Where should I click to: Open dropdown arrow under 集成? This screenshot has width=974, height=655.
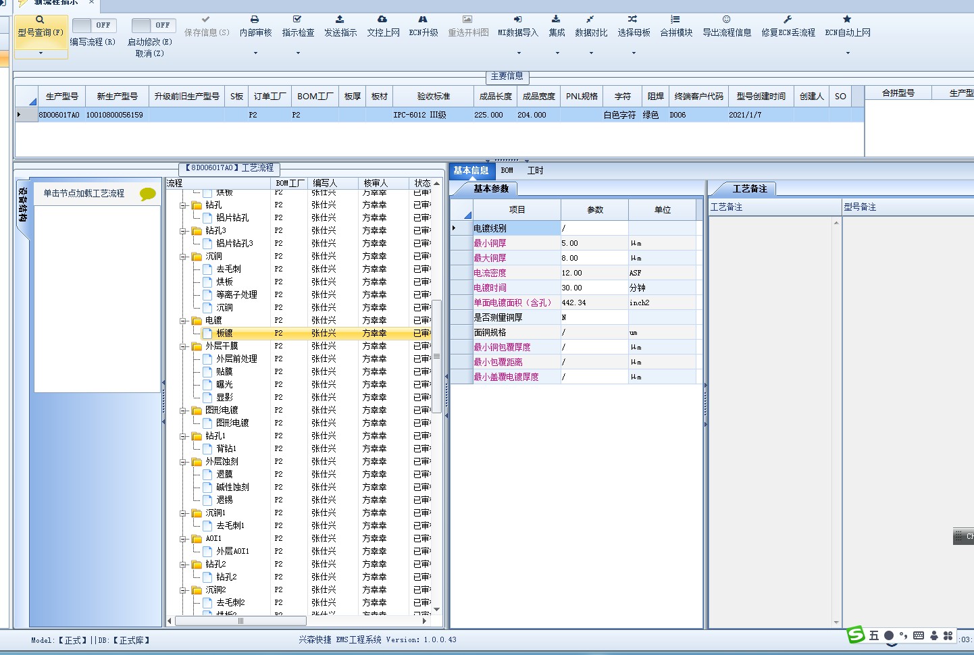coord(557,53)
